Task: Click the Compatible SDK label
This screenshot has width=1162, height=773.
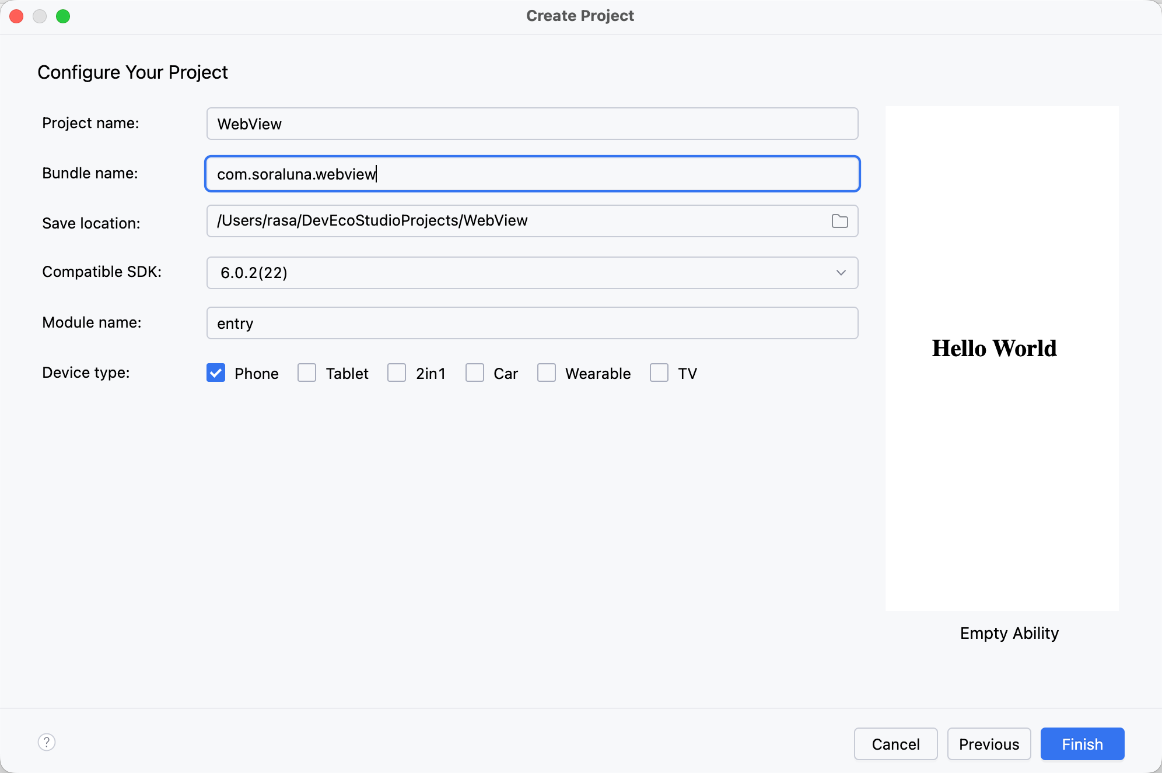Action: tap(101, 272)
